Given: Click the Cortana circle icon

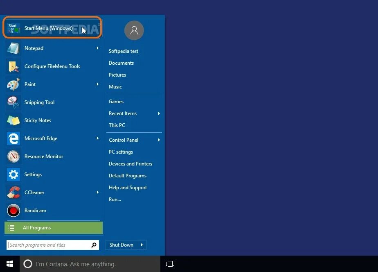Looking at the screenshot, I should click(28, 264).
